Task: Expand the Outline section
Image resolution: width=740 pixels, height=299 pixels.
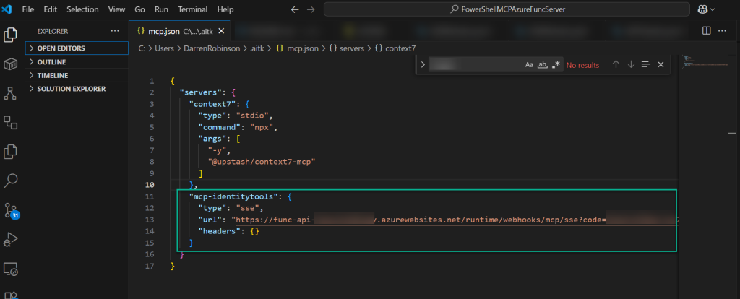Action: tap(51, 62)
